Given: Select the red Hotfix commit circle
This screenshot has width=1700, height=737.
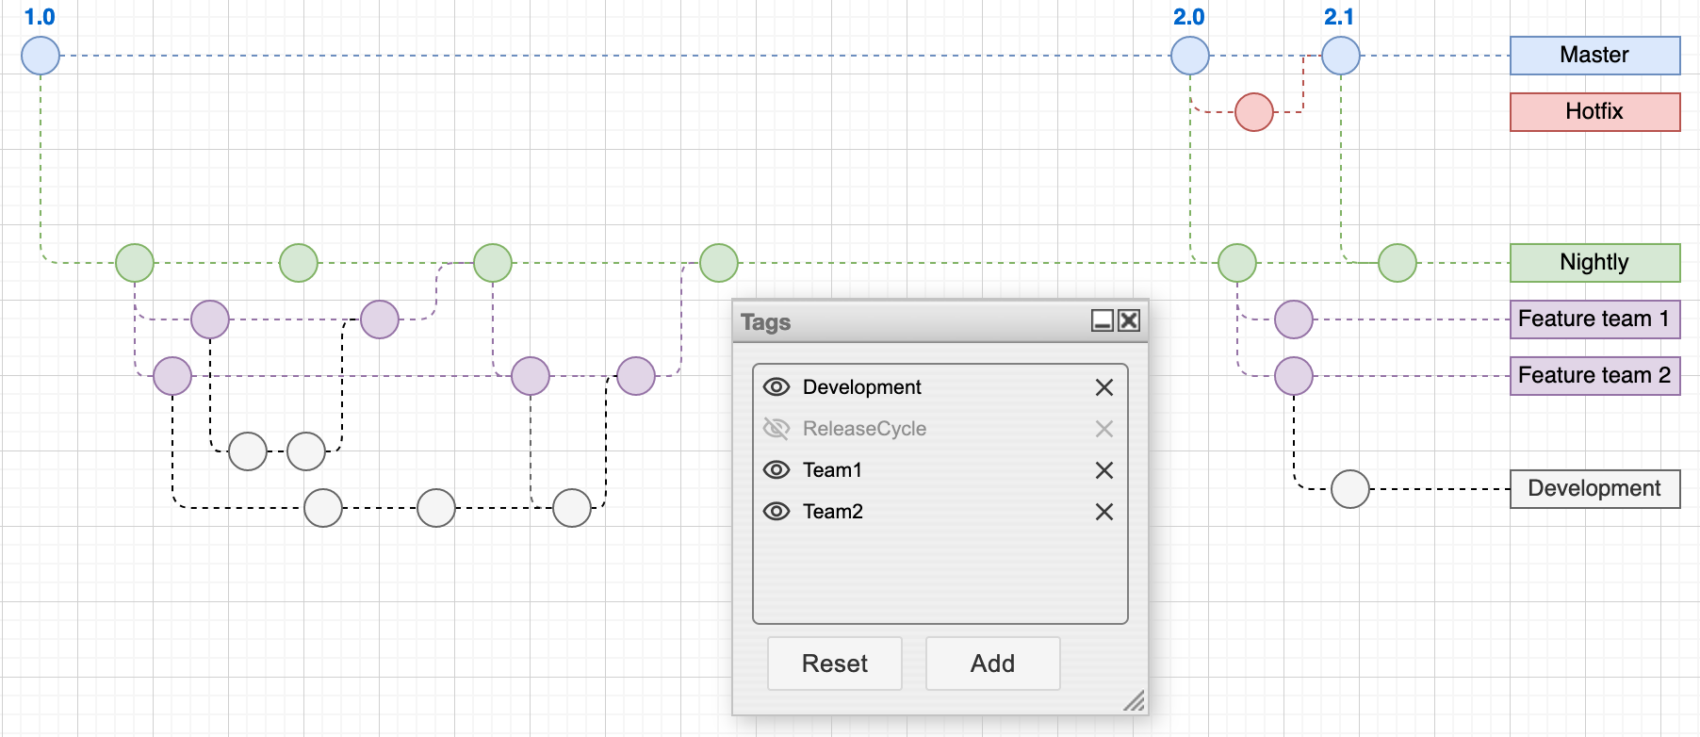Looking at the screenshot, I should tap(1254, 112).
